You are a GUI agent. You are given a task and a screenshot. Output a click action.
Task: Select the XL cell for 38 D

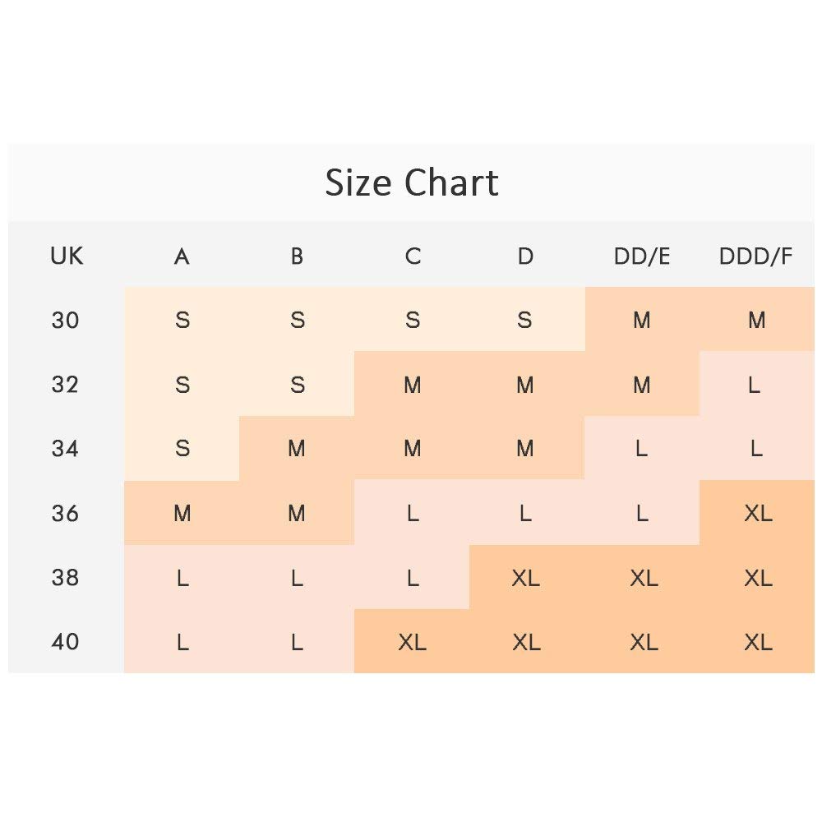pos(525,578)
